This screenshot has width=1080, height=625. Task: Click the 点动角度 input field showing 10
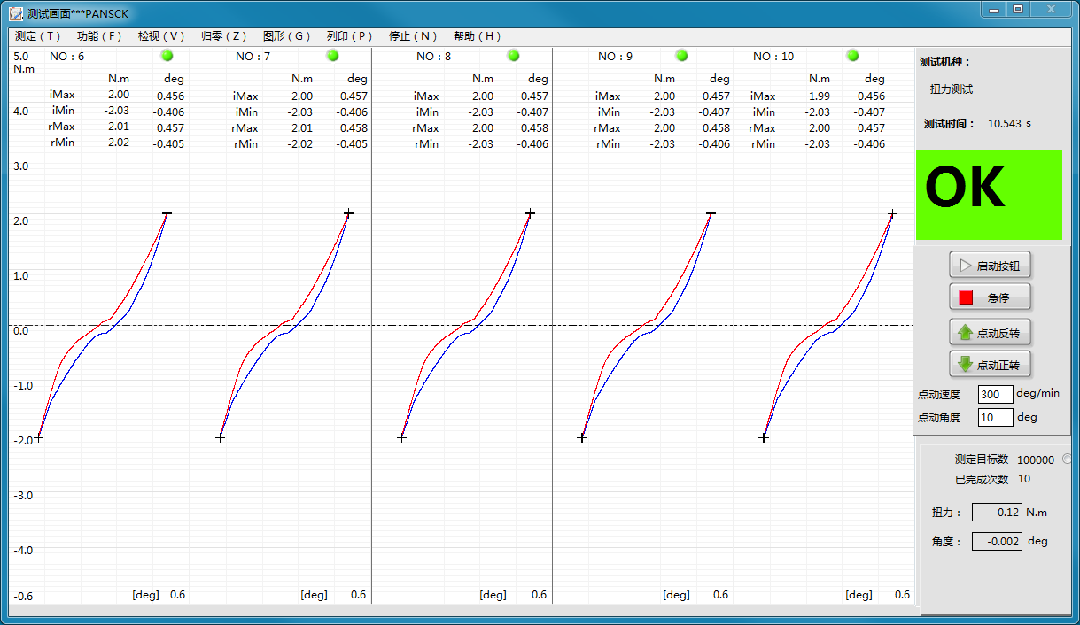[x=995, y=417]
